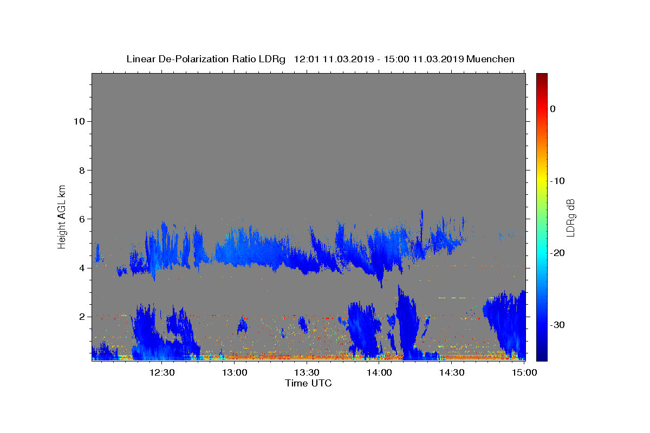650x433 pixels.
Task: Click the "Time UTC" axis label
Action: coord(308,383)
